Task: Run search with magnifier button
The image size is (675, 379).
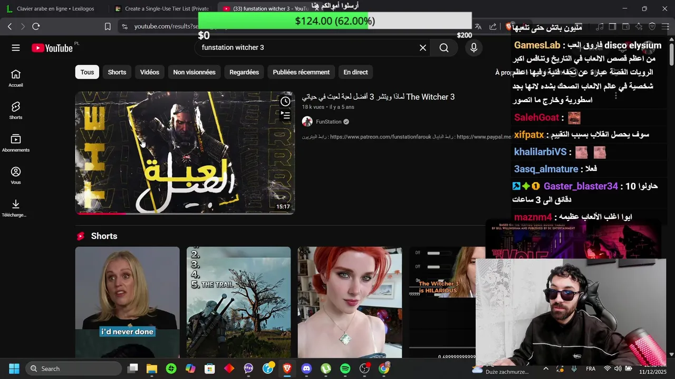Action: 444,48
